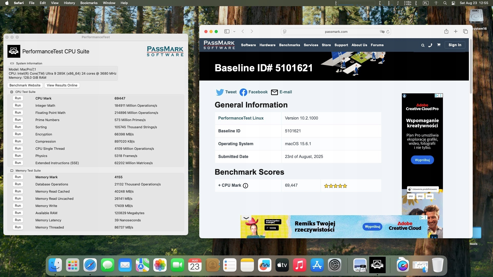Open the PassMark shopping cart icon
493x277 pixels.
tap(439, 45)
